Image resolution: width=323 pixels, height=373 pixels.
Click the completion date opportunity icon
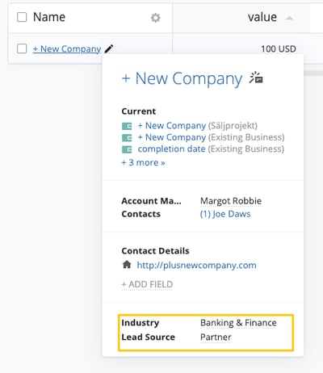point(127,149)
